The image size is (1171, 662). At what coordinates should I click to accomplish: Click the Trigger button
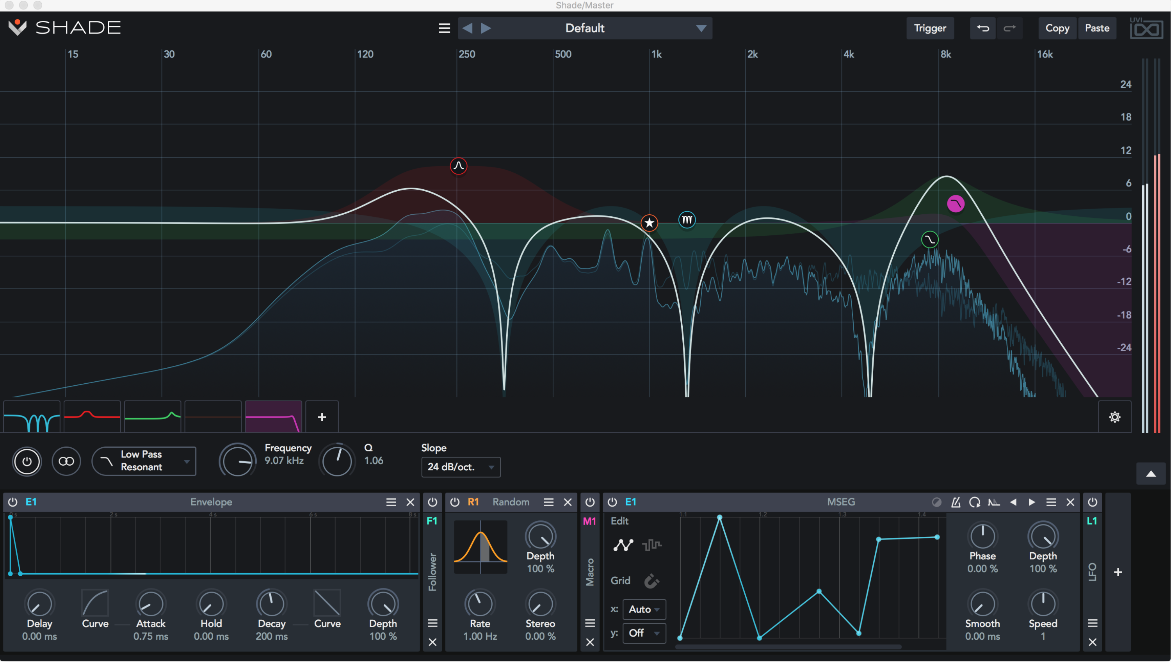coord(930,28)
